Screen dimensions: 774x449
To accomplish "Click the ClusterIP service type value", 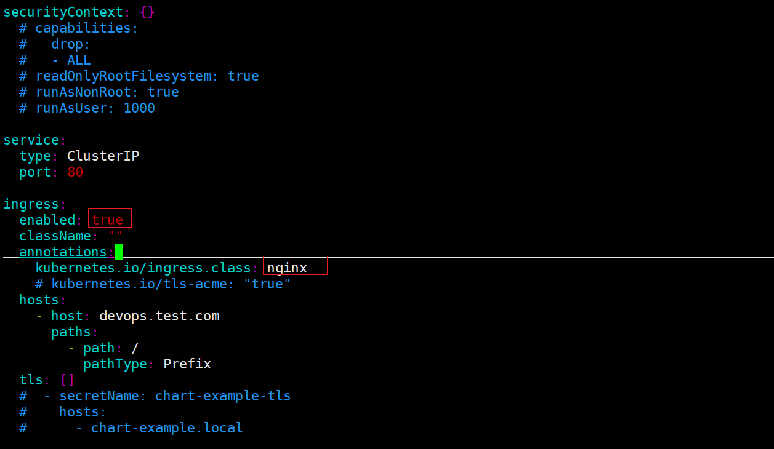I will point(103,156).
